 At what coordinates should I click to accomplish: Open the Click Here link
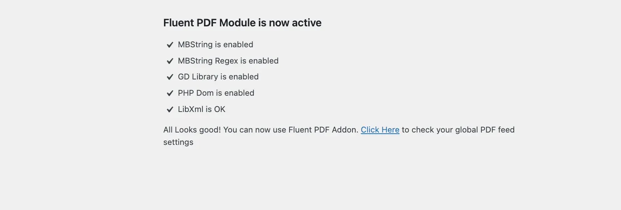coord(380,130)
